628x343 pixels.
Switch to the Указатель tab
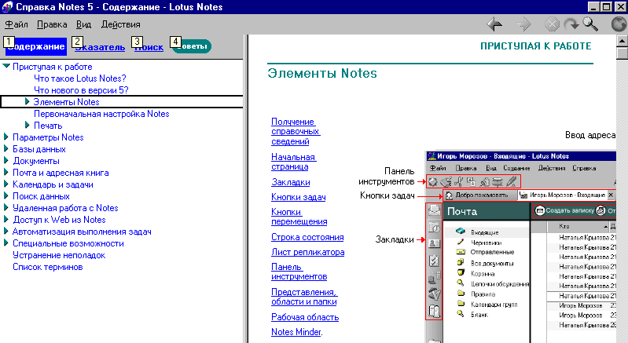(100, 47)
